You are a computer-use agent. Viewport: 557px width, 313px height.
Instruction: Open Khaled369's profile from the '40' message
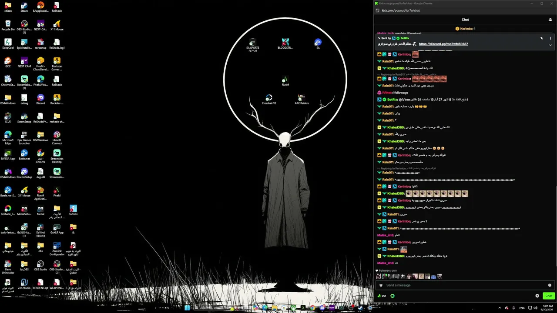(396, 68)
